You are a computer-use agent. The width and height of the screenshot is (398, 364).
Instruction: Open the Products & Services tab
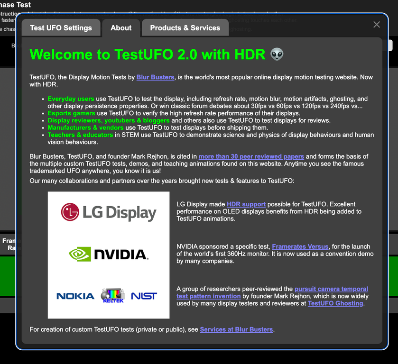(x=185, y=28)
